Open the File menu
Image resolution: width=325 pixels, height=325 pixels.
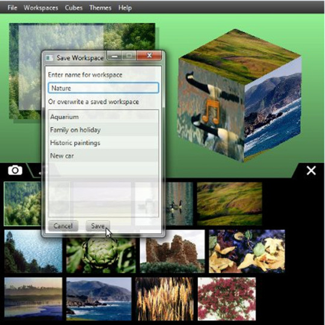pyautogui.click(x=12, y=8)
